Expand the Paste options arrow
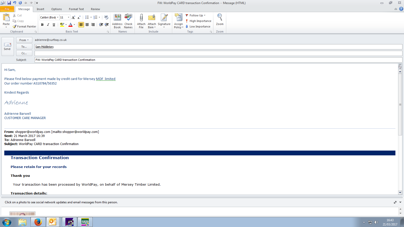404x227 pixels. pyautogui.click(x=6, y=27)
